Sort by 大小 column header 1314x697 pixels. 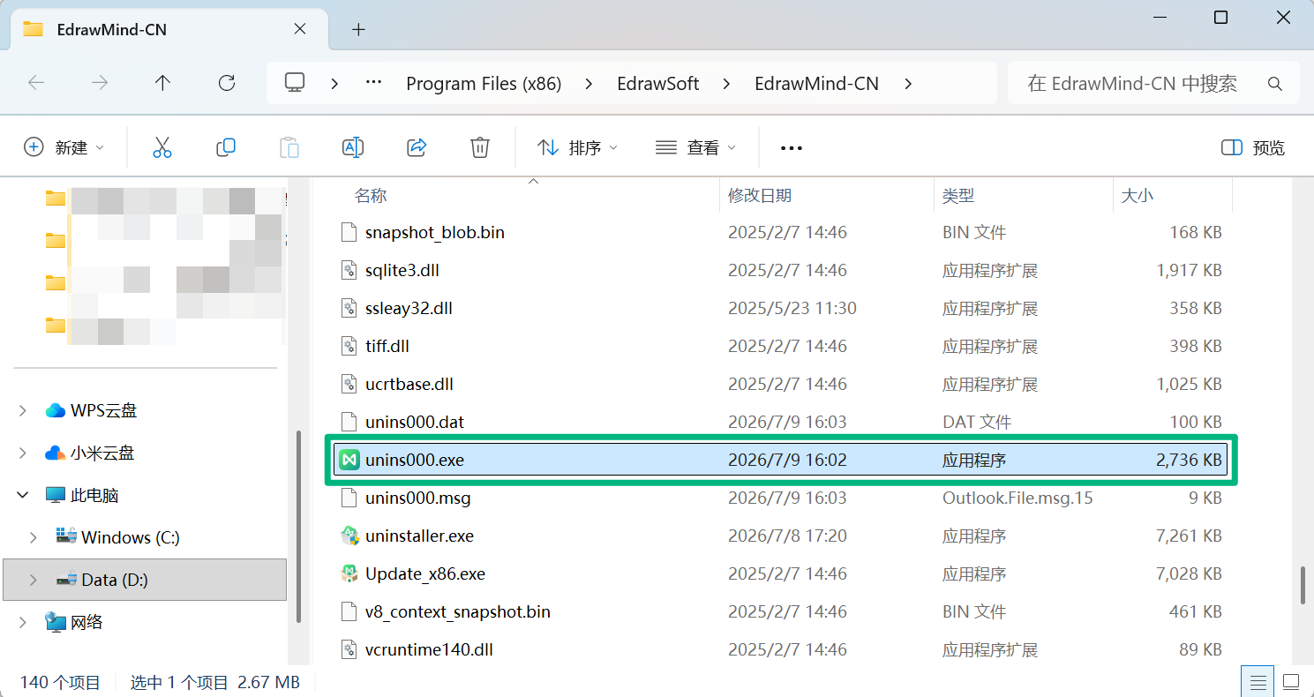pyautogui.click(x=1137, y=196)
